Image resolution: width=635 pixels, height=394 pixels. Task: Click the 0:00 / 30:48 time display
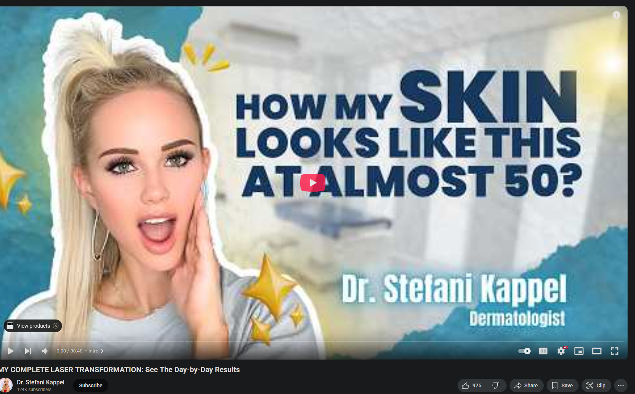pyautogui.click(x=69, y=351)
